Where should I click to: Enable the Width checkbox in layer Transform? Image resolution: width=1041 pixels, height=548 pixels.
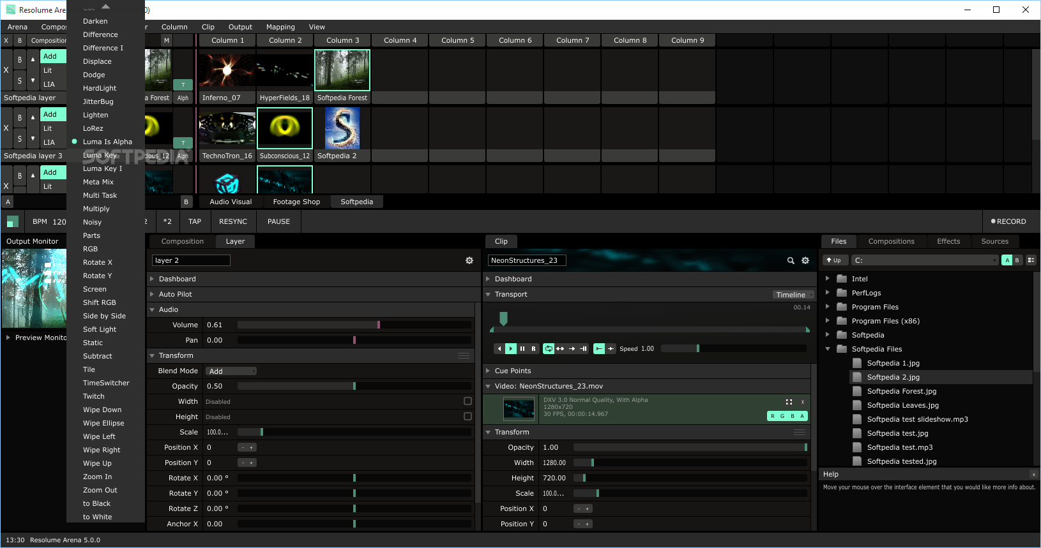click(467, 401)
